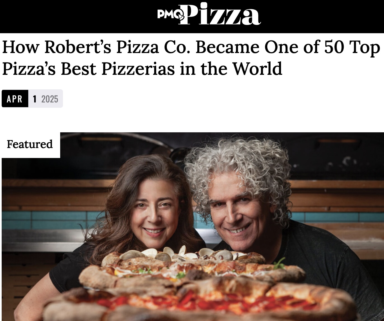384x321 pixels.
Task: Click "Best Pizzerias in the World" headline text
Action: coord(172,68)
